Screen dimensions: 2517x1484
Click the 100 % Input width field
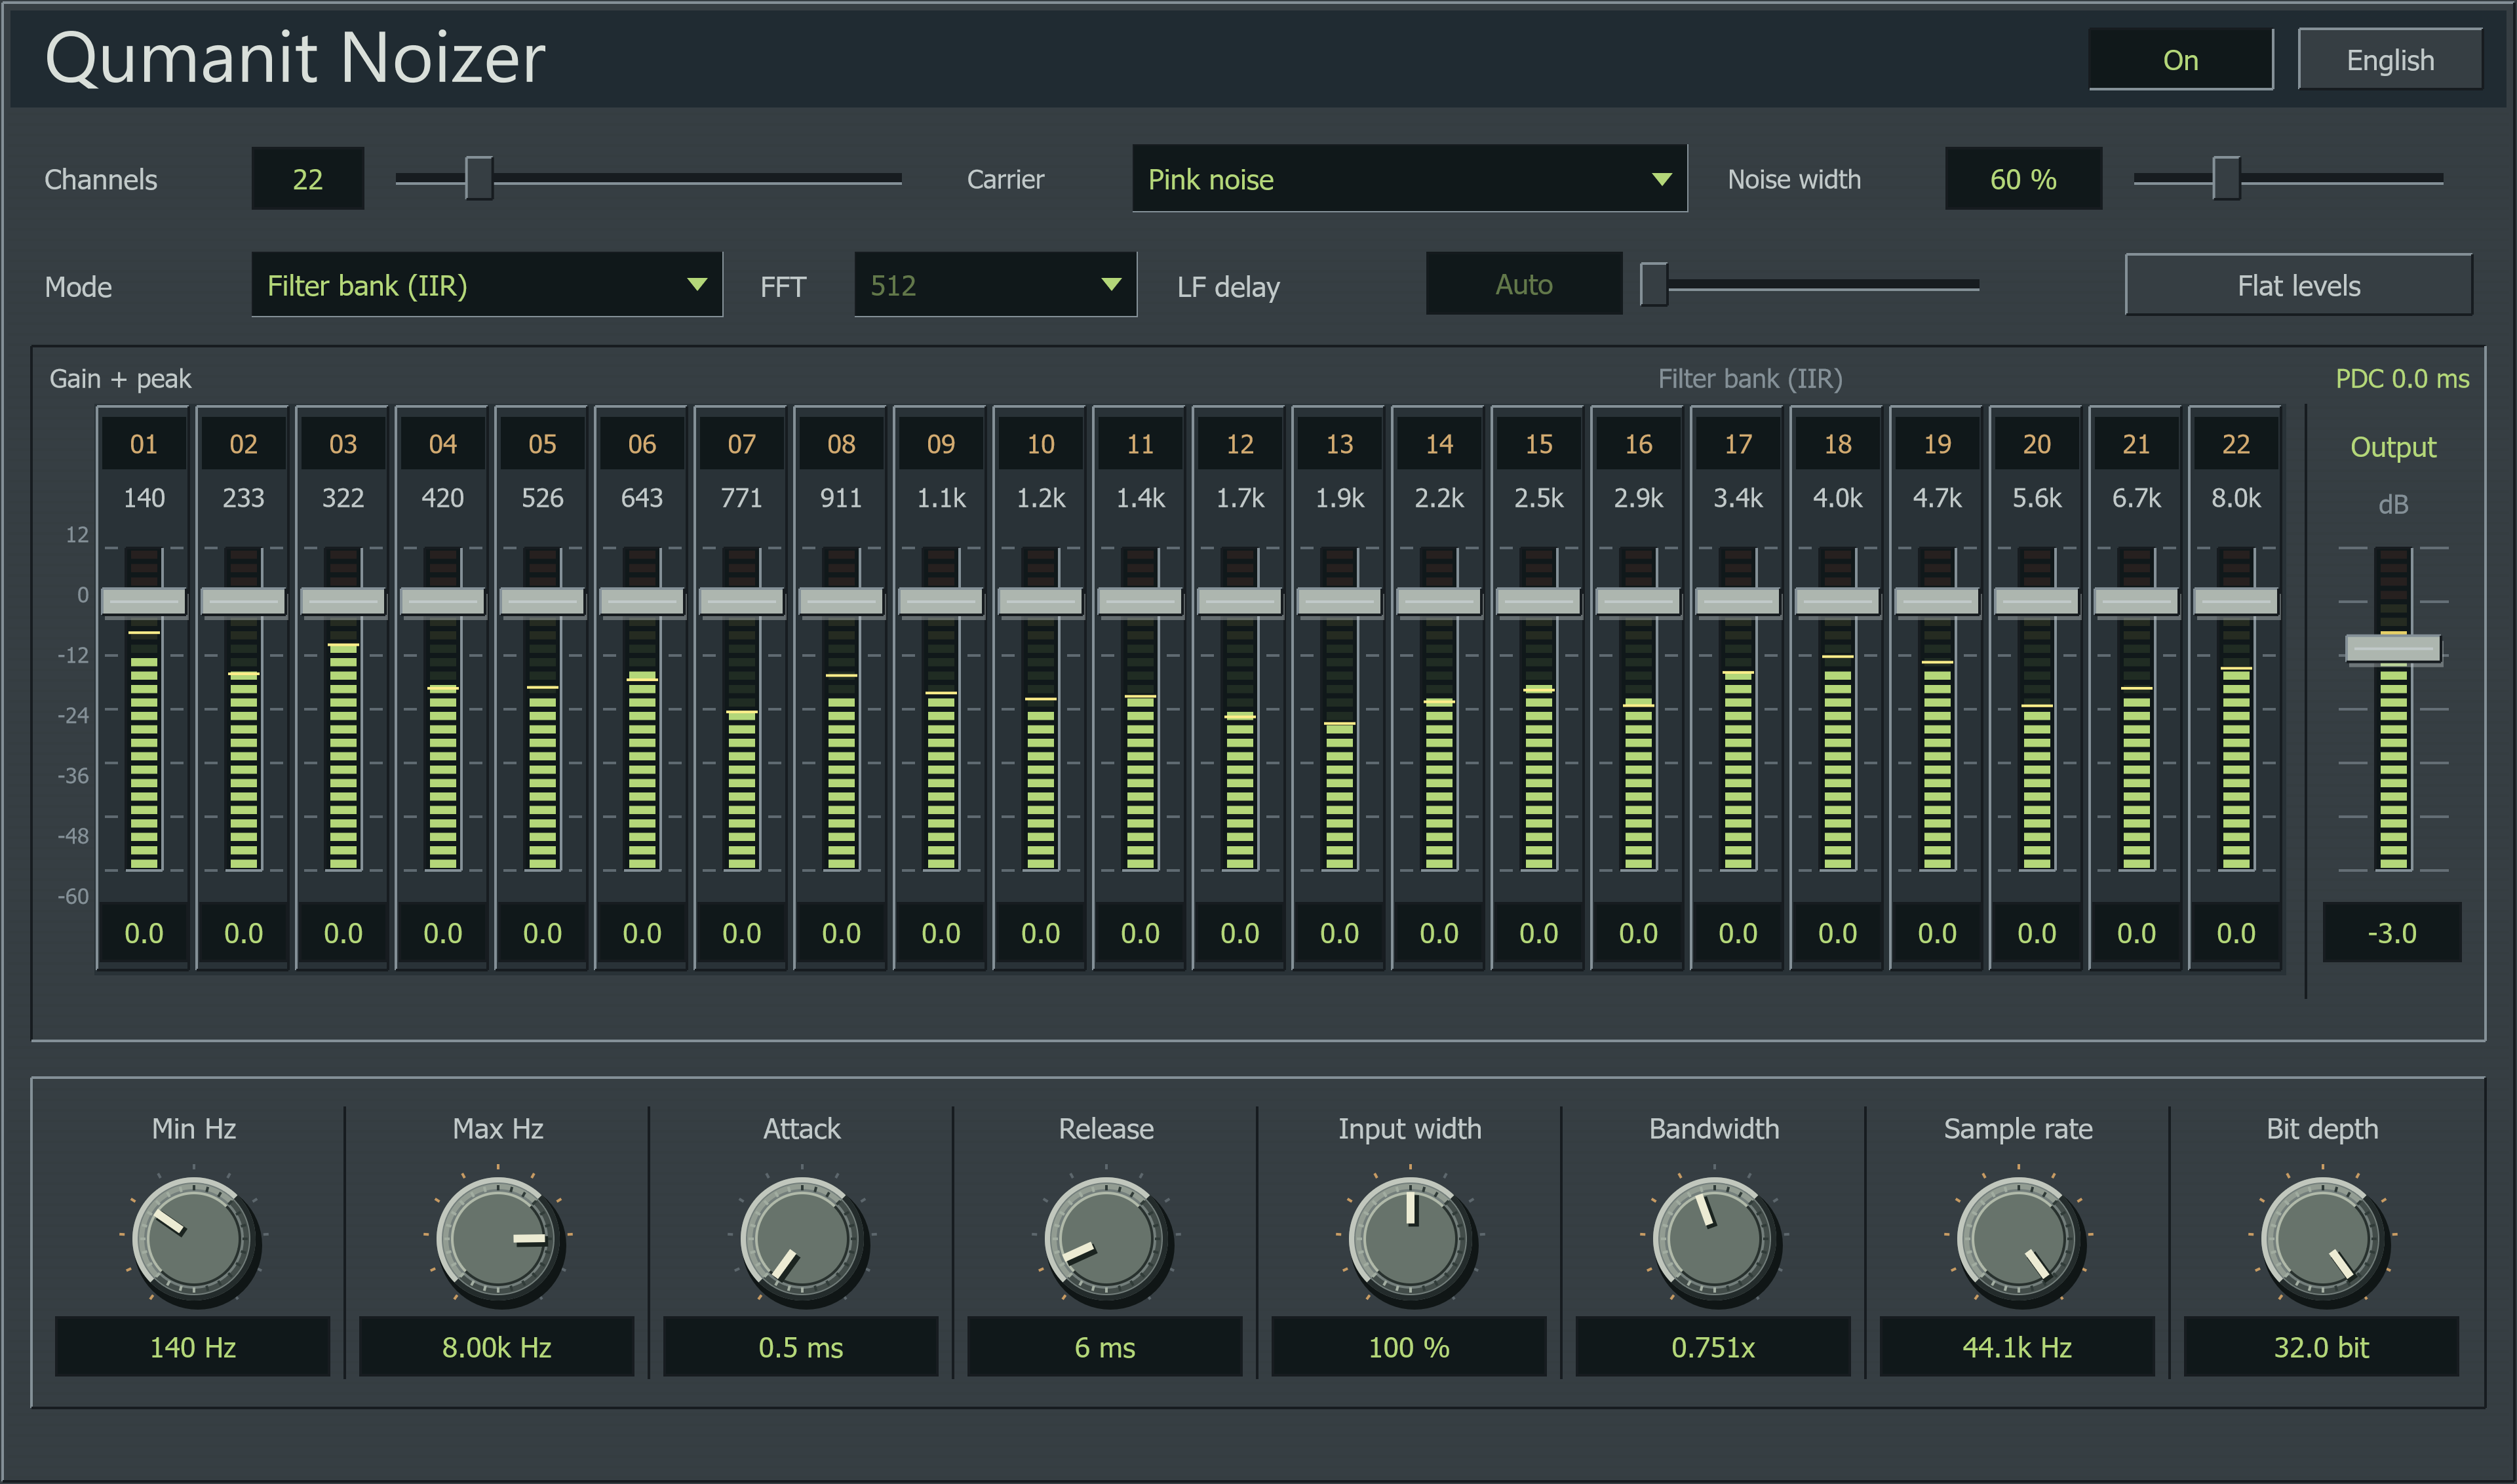point(1408,1347)
